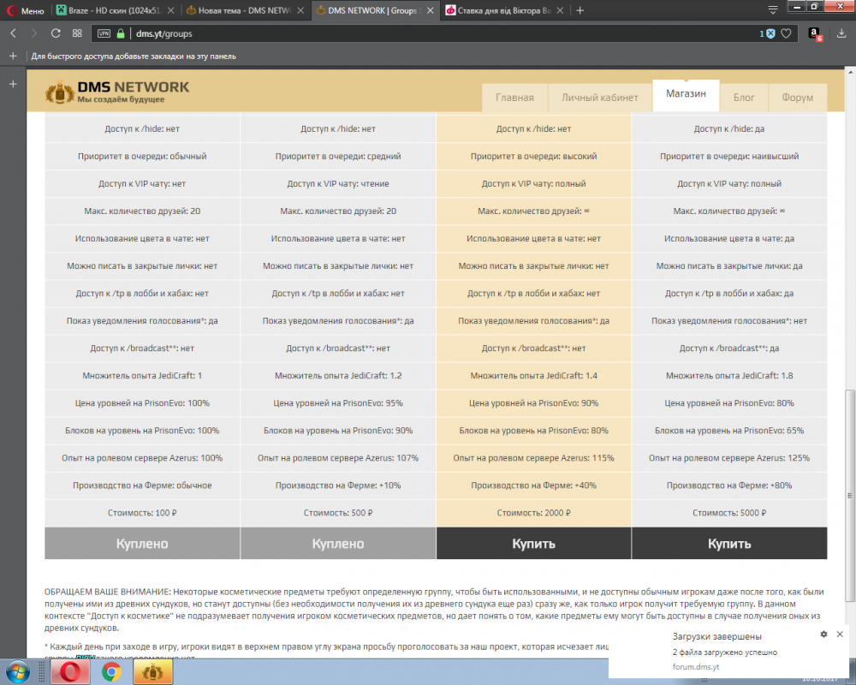Close the Новая тема tab
856x685 pixels.
(x=300, y=10)
